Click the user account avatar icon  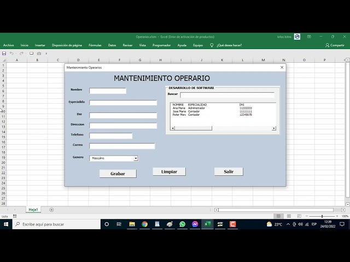[x=297, y=37]
